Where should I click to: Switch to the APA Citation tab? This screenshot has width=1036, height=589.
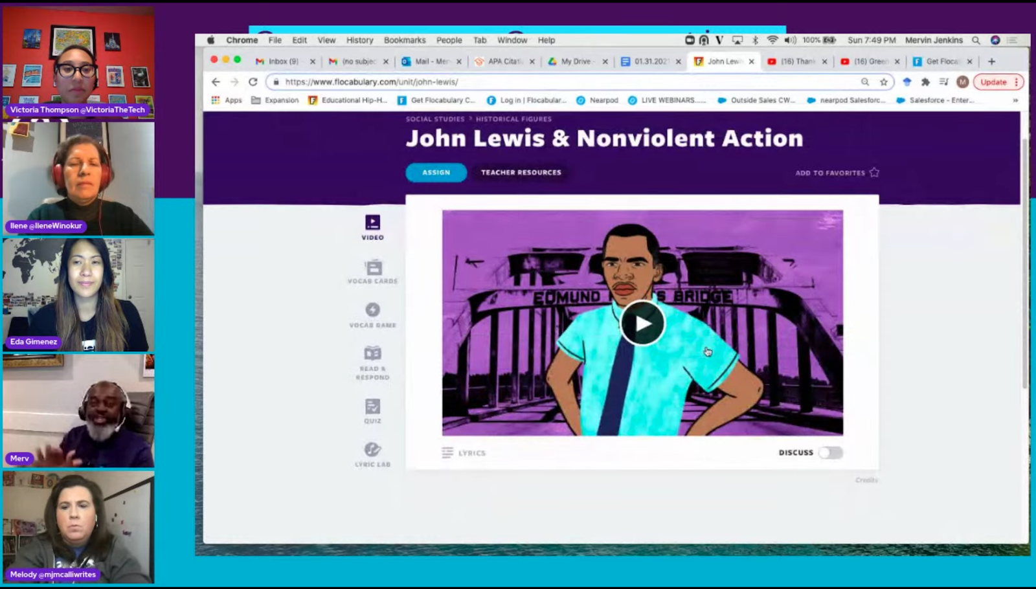coord(504,61)
